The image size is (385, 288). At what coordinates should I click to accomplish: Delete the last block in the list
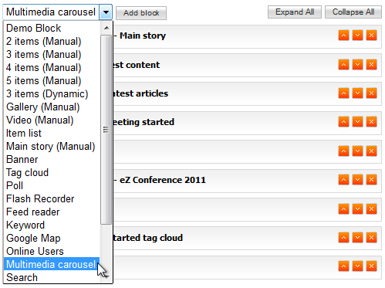click(371, 266)
